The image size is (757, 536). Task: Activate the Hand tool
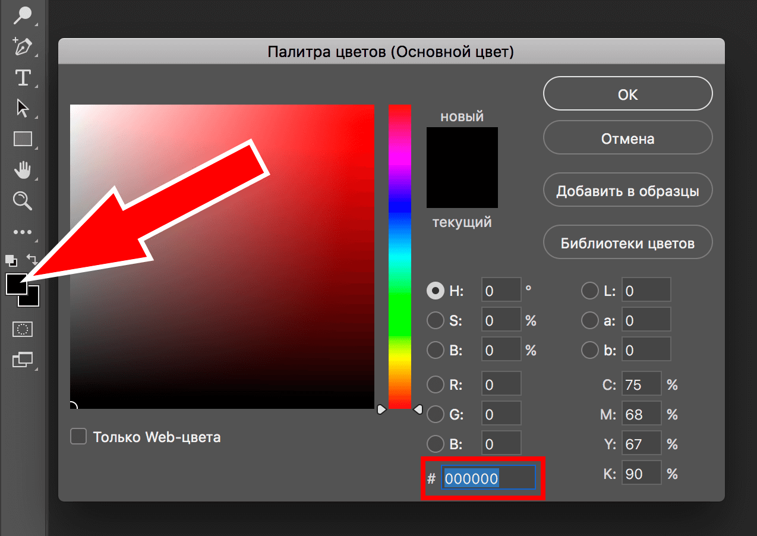[x=23, y=171]
